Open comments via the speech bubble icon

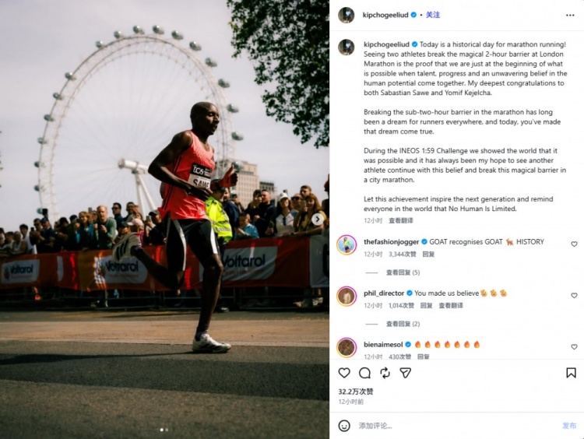(364, 373)
